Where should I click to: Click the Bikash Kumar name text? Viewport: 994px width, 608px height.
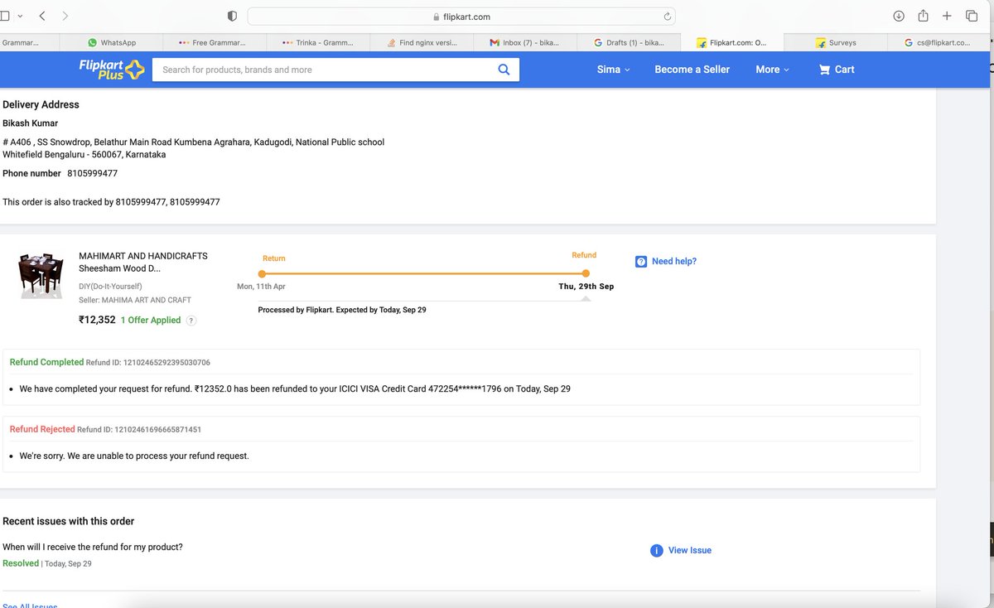click(30, 123)
